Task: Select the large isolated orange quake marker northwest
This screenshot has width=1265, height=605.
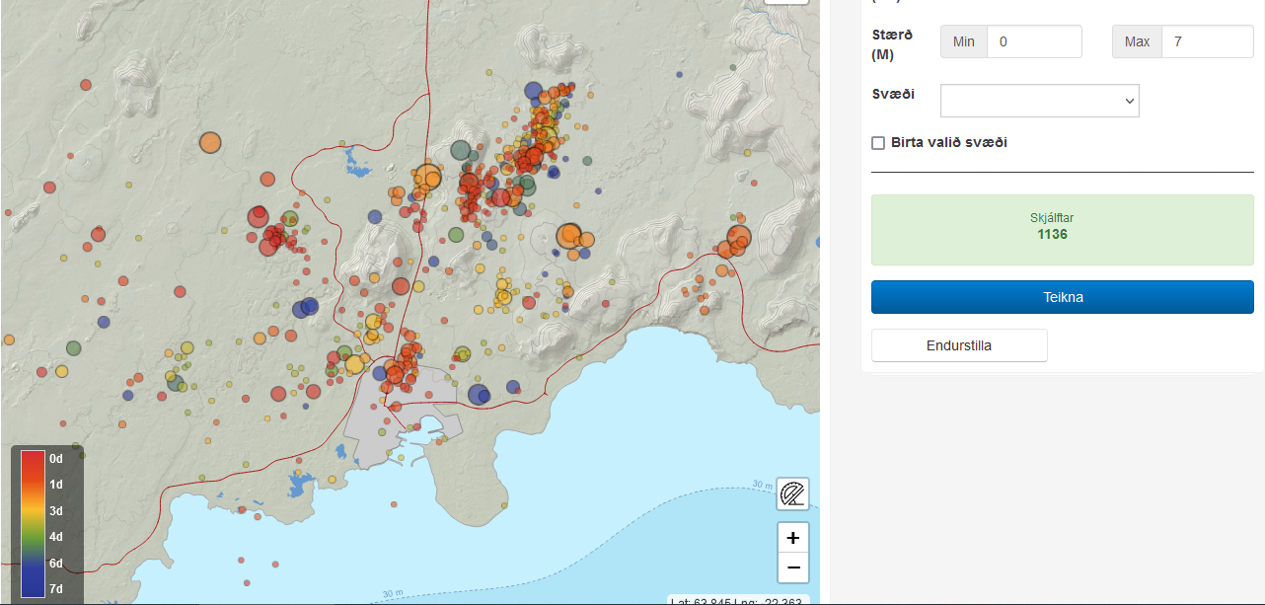Action: (x=210, y=142)
